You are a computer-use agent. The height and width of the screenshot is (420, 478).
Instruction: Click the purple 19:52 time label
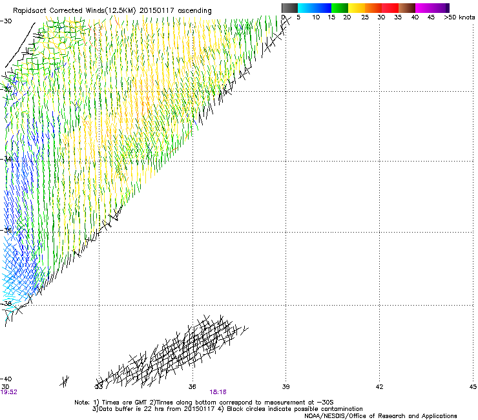point(9,392)
